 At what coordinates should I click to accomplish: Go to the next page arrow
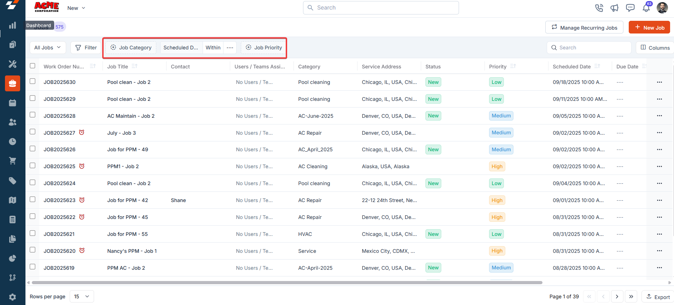[617, 297]
